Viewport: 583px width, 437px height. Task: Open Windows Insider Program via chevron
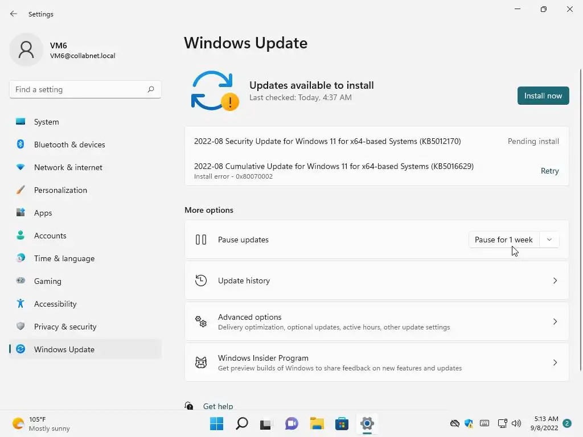tap(555, 362)
